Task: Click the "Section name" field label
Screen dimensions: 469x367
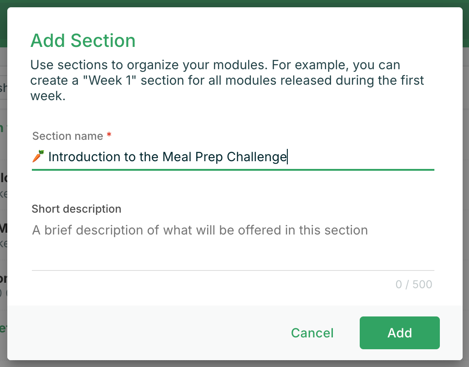Action: [68, 136]
